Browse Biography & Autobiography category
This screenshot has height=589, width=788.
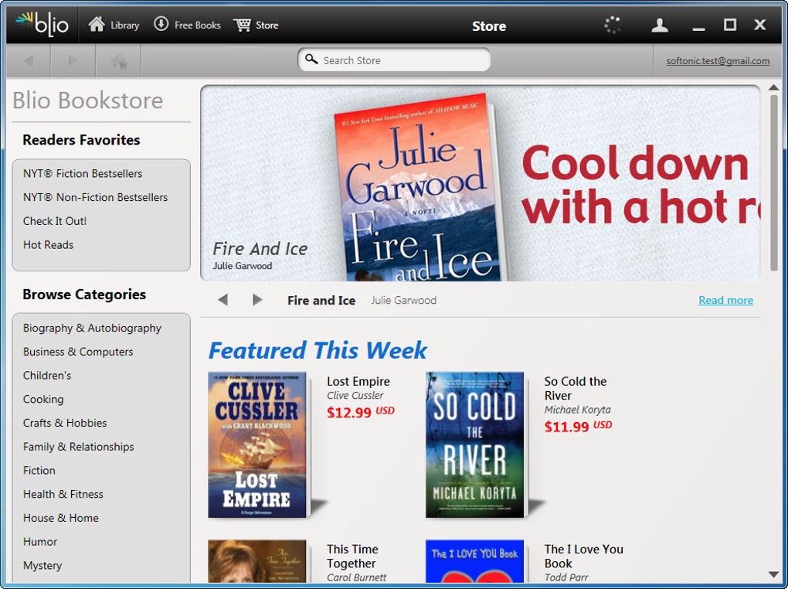92,328
